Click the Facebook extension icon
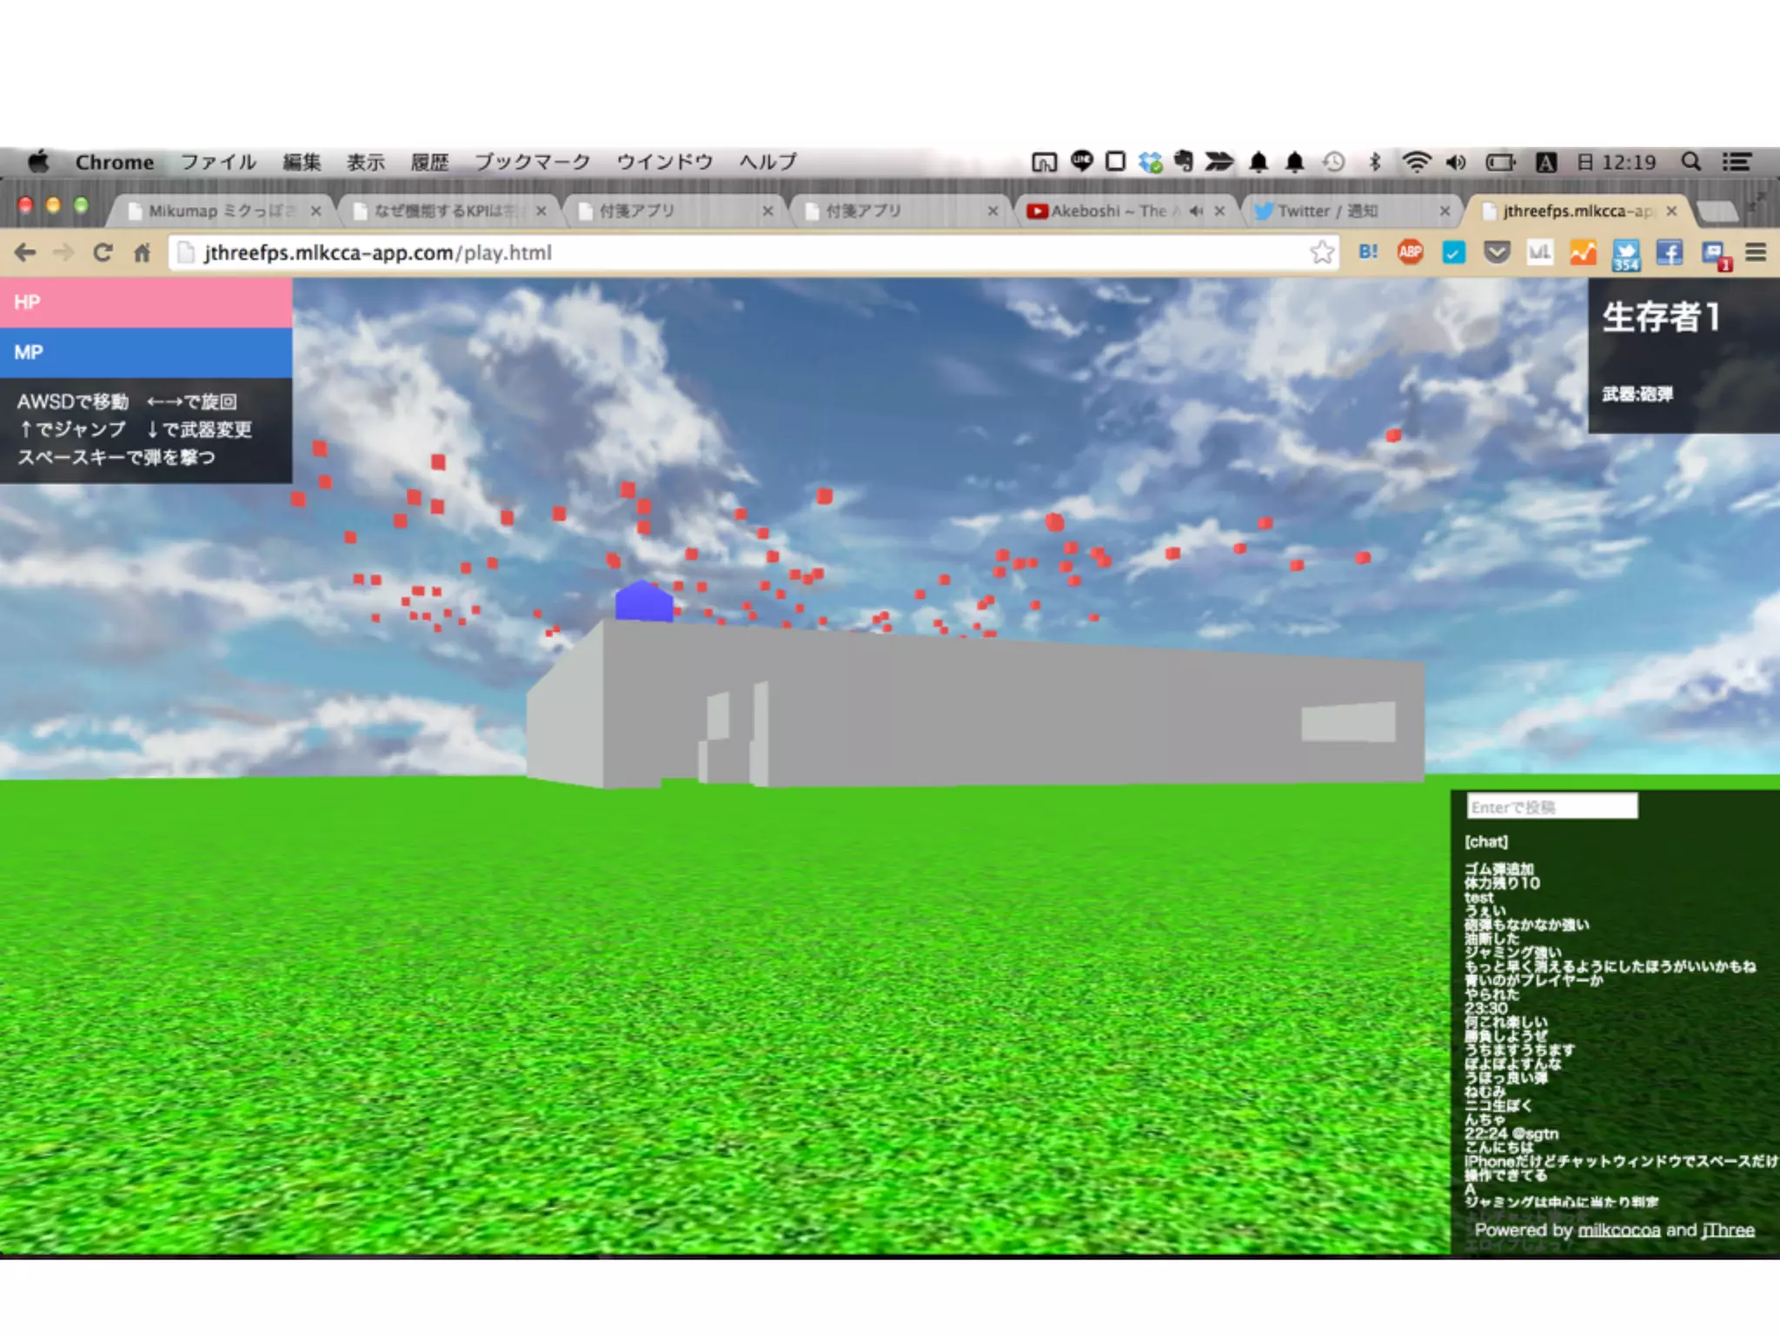 [1669, 253]
